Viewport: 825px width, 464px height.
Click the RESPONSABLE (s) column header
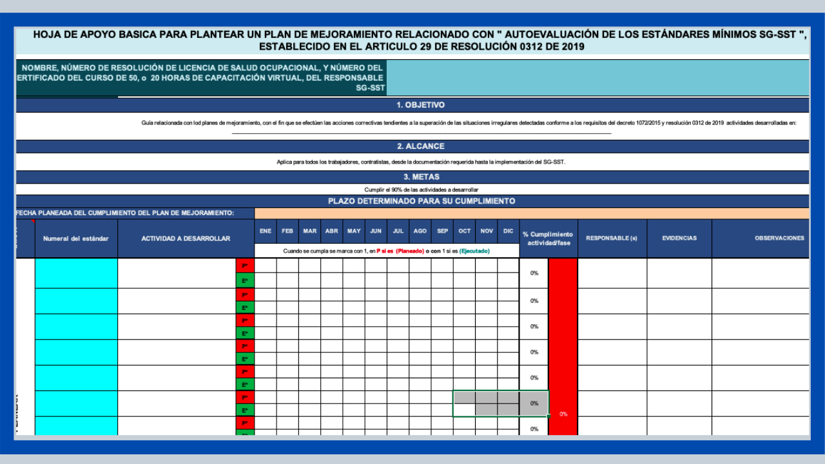612,238
